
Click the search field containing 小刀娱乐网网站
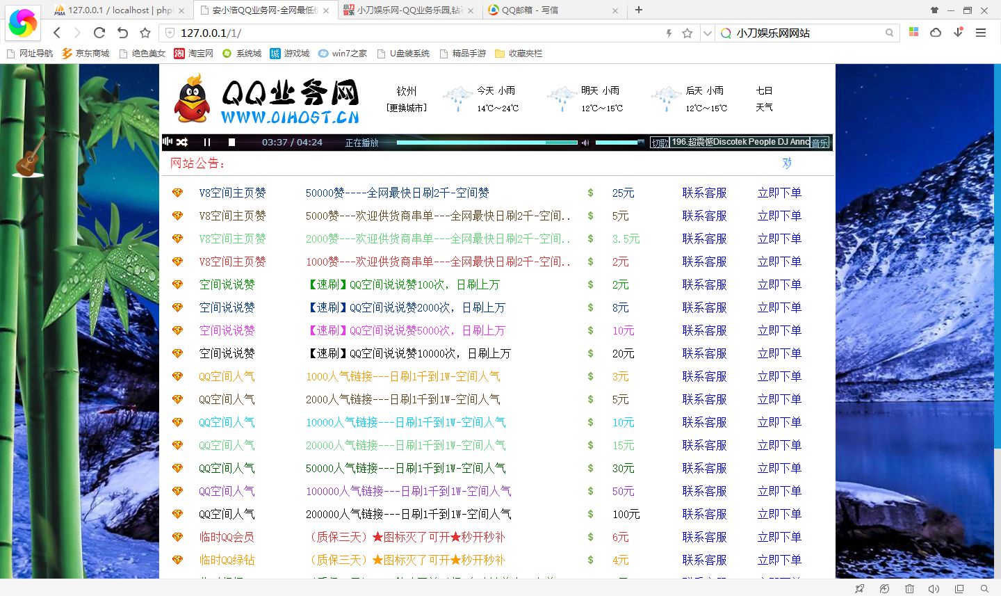click(x=806, y=33)
